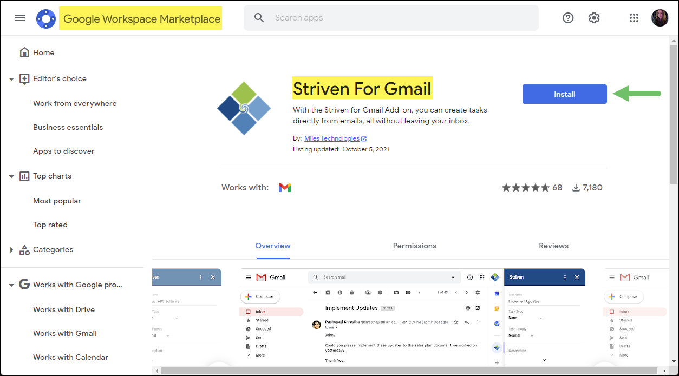The height and width of the screenshot is (376, 679).
Task: Click the Home house icon
Action: tap(24, 52)
